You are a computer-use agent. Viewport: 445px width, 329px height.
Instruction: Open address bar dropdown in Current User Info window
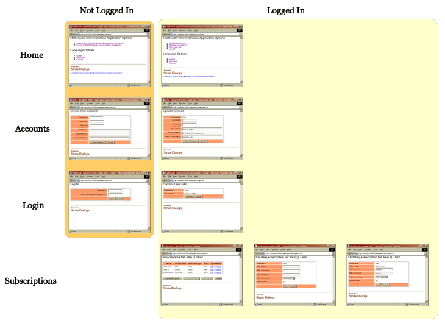[x=240, y=180]
